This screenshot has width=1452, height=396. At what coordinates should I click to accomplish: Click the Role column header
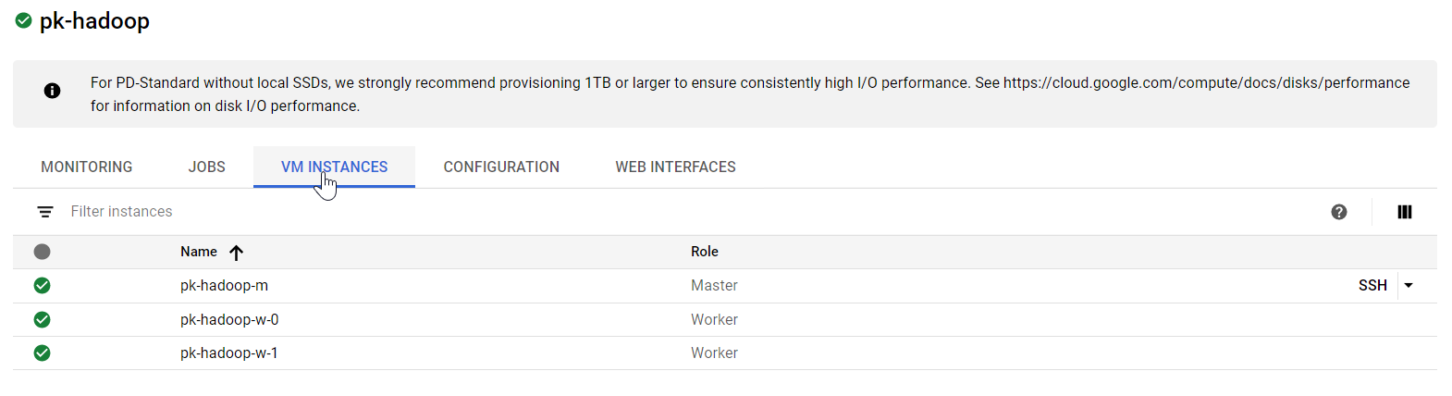[x=704, y=252]
